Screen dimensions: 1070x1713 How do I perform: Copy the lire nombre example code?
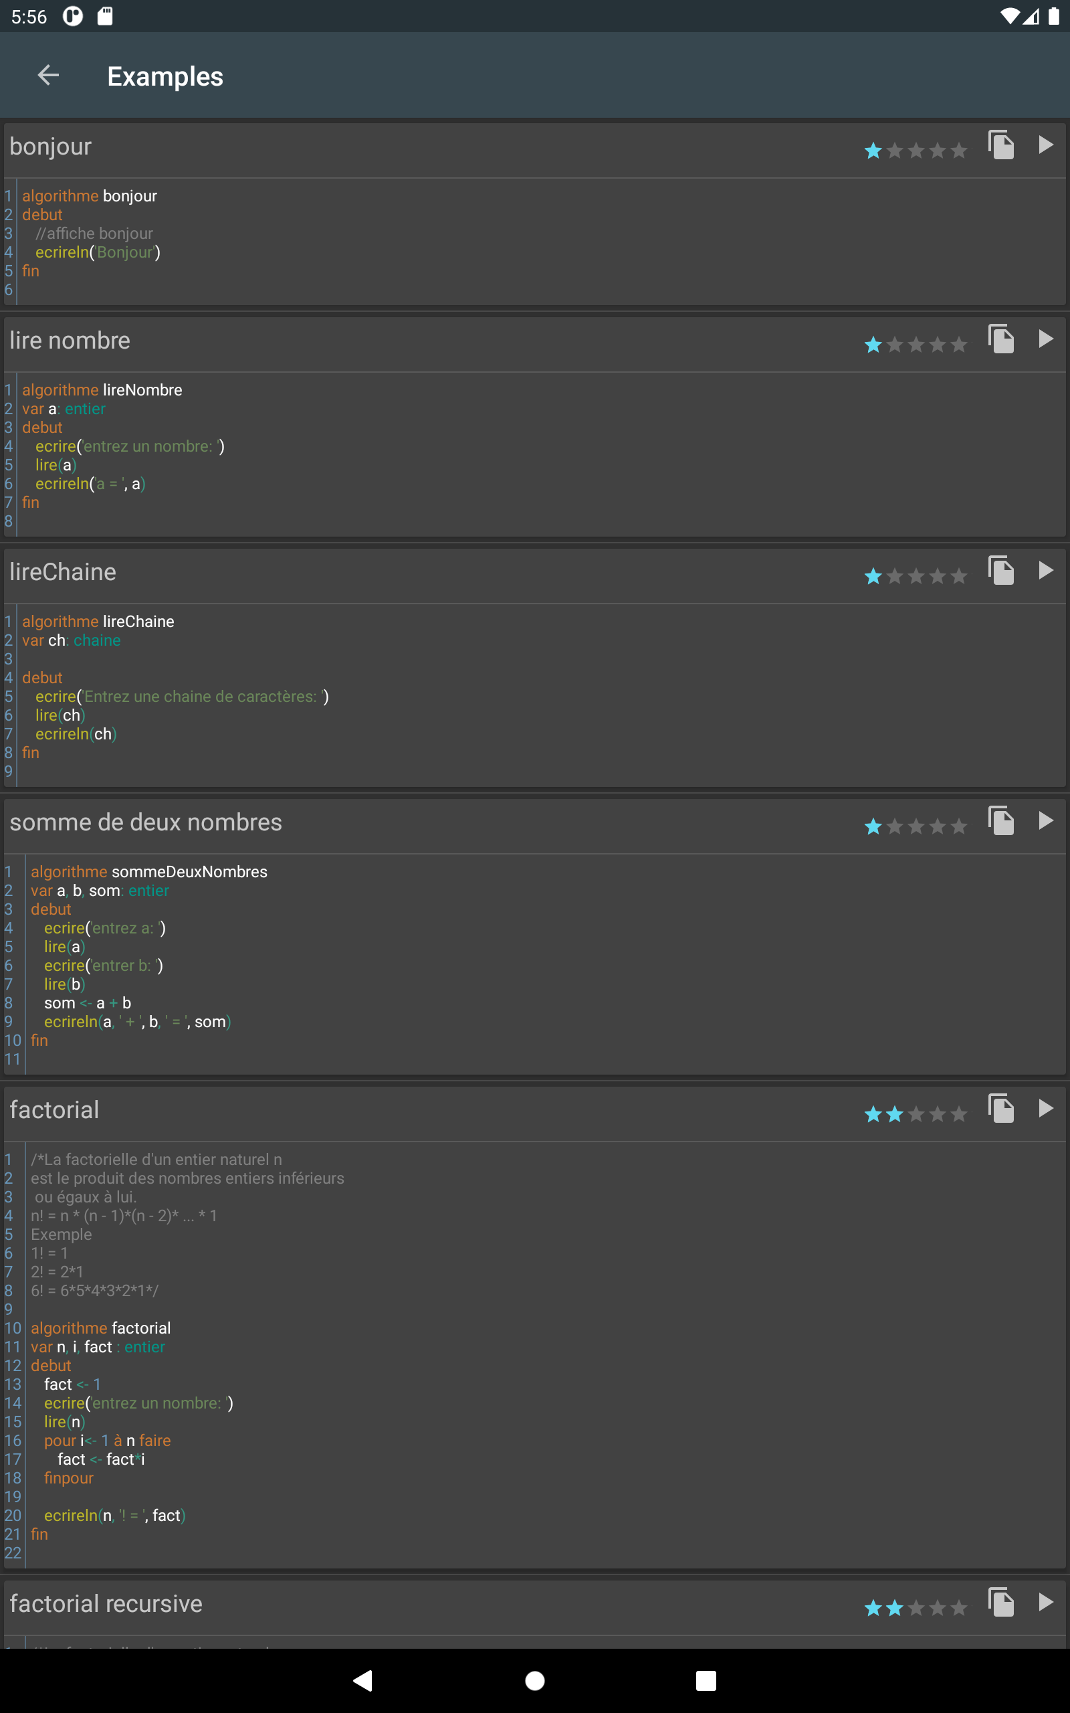pyautogui.click(x=1000, y=339)
